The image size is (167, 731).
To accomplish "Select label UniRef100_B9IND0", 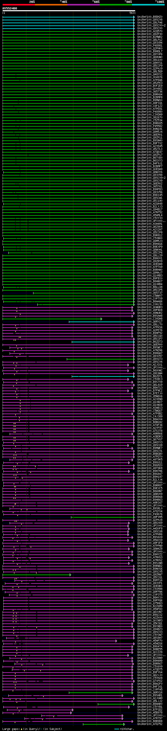I will 150,626.
